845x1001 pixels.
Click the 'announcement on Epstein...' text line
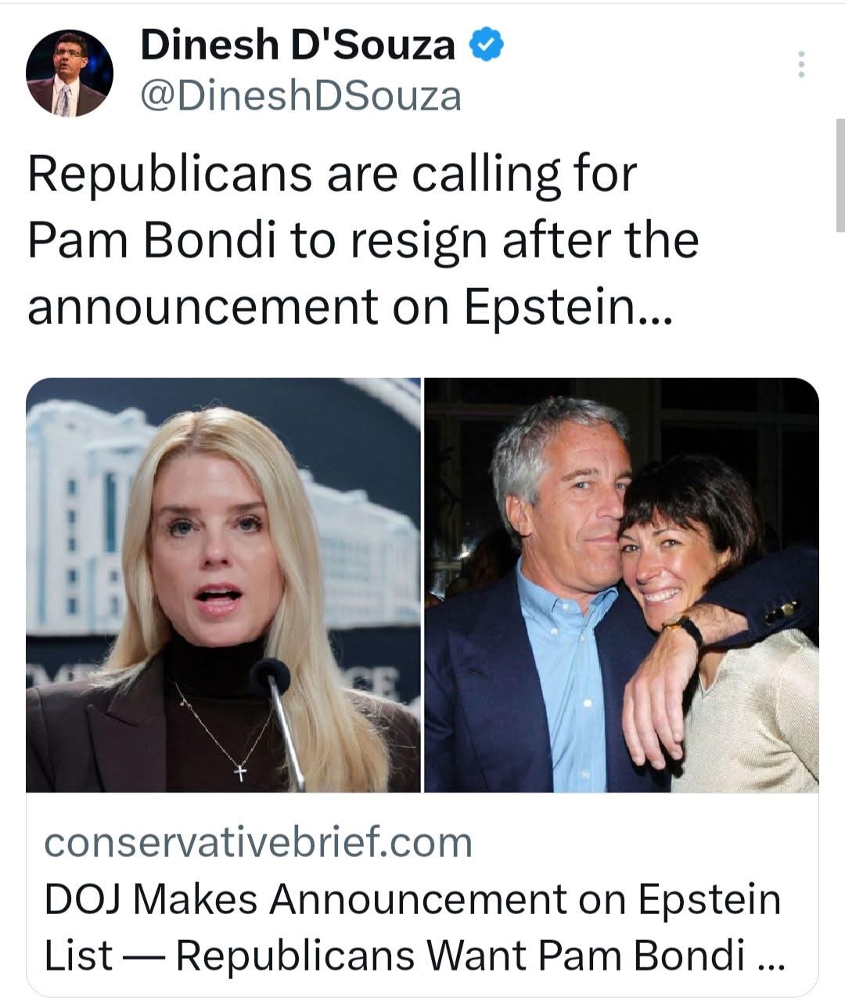tap(350, 306)
